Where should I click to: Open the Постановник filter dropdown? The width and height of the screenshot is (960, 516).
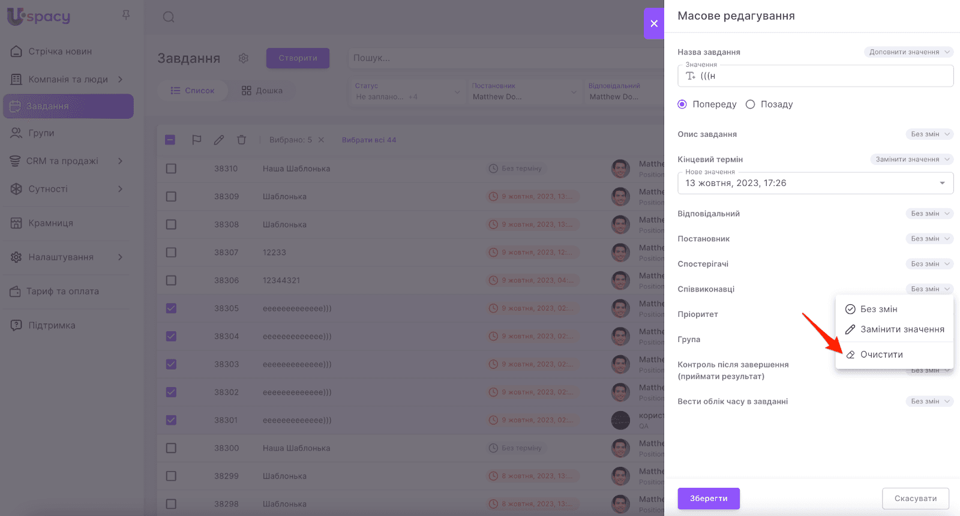[x=524, y=91]
